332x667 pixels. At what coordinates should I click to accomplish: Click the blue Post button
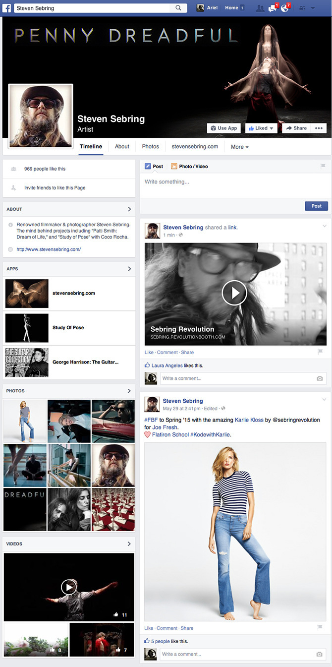click(x=316, y=206)
